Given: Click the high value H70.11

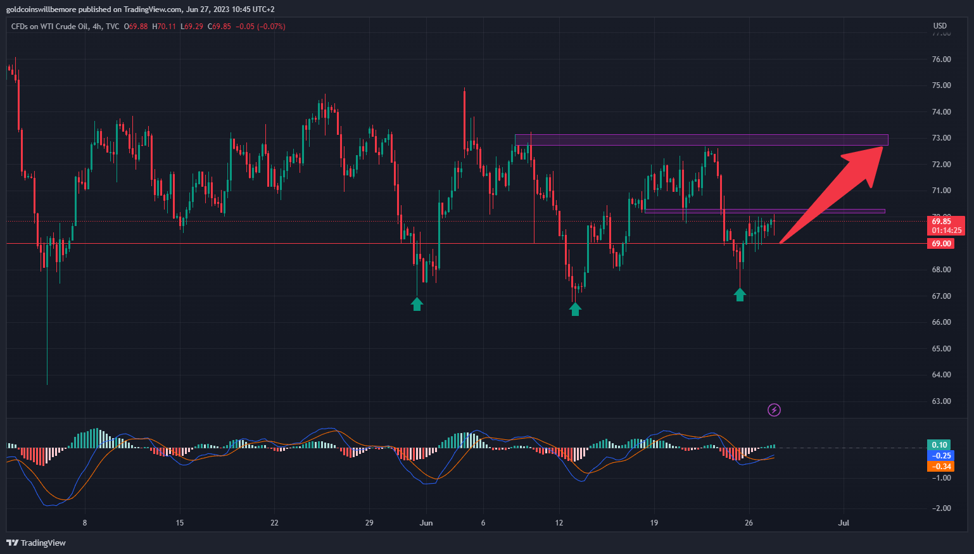Looking at the screenshot, I should pos(164,27).
